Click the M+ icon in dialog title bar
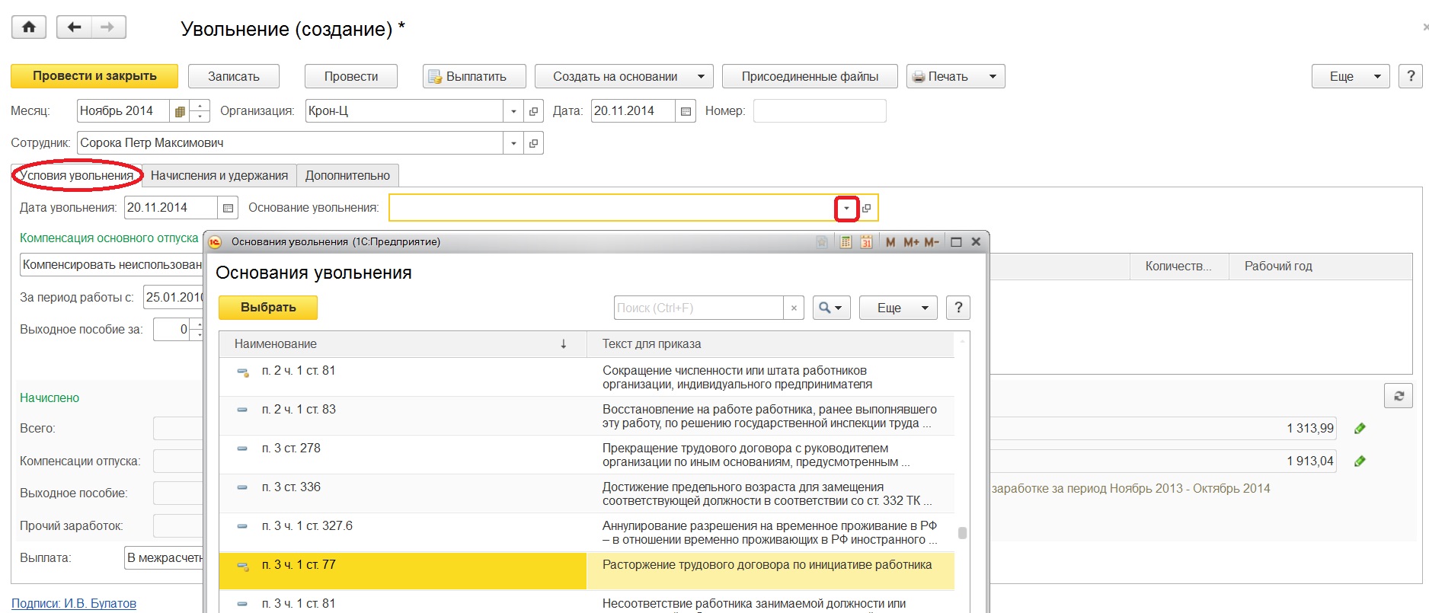The width and height of the screenshot is (1429, 613). point(911,242)
